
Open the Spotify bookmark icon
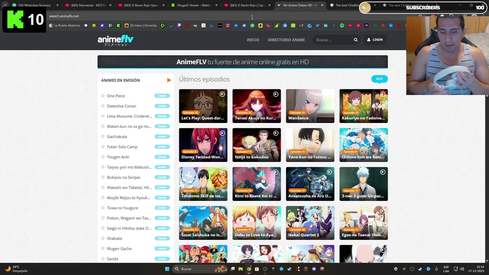click(x=342, y=26)
